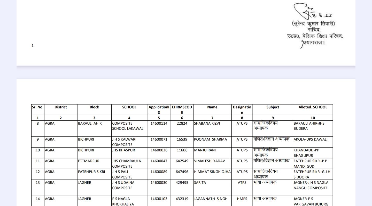Select the HMPS designation cell
The height and width of the screenshot is (206, 372).
coord(242,199)
